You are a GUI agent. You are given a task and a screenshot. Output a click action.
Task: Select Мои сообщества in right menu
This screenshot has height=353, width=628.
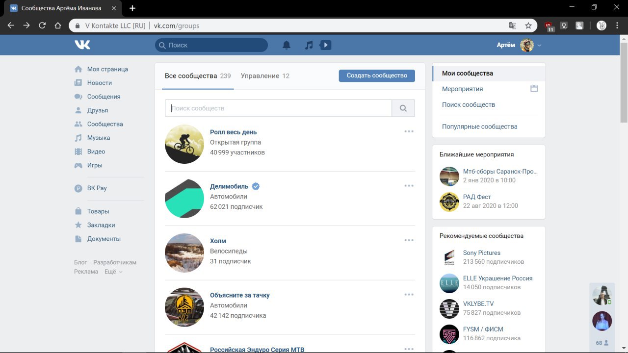point(489,73)
